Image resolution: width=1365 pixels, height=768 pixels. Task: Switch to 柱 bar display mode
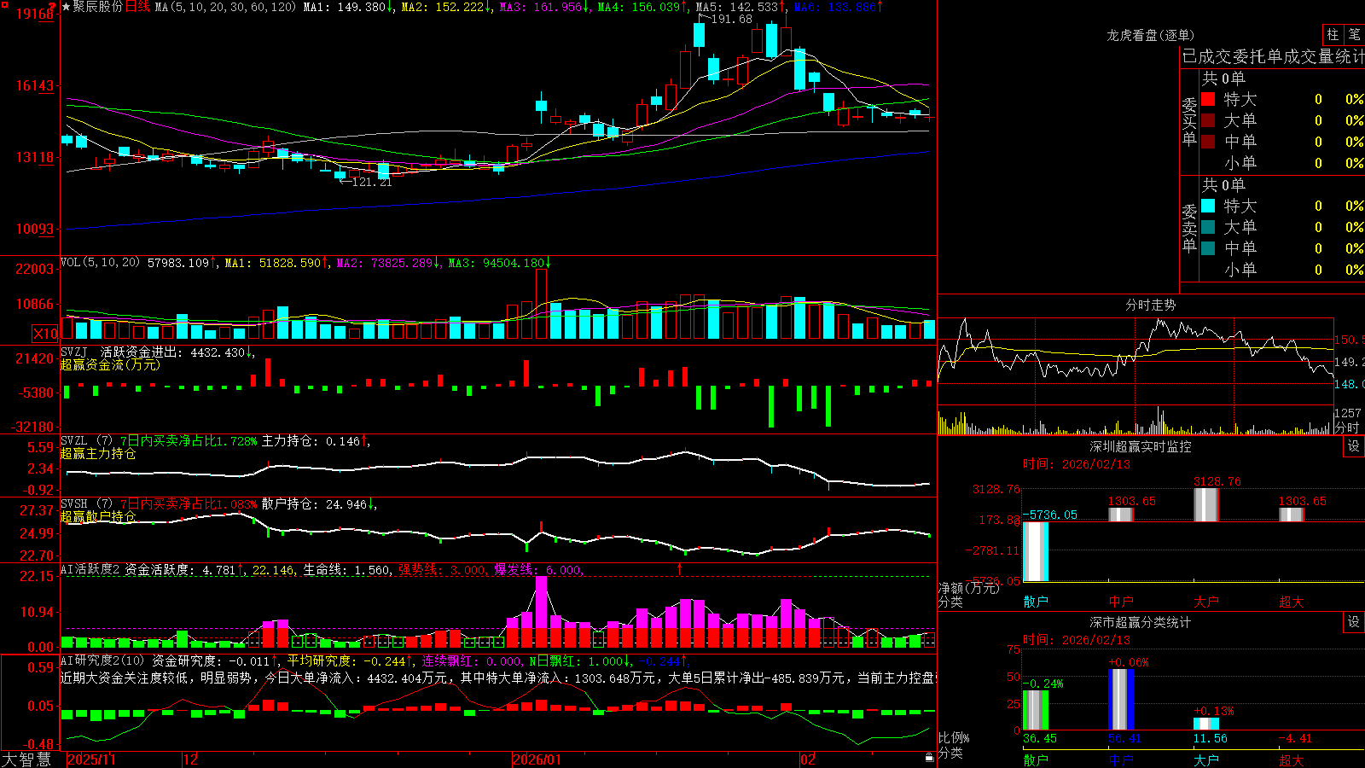point(1333,34)
